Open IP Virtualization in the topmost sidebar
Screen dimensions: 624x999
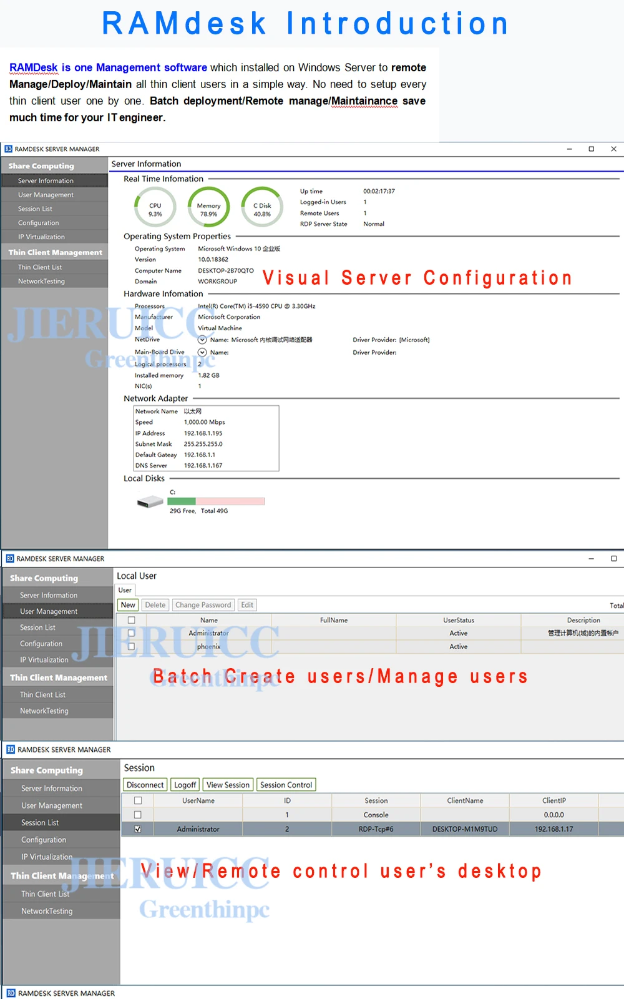point(41,237)
